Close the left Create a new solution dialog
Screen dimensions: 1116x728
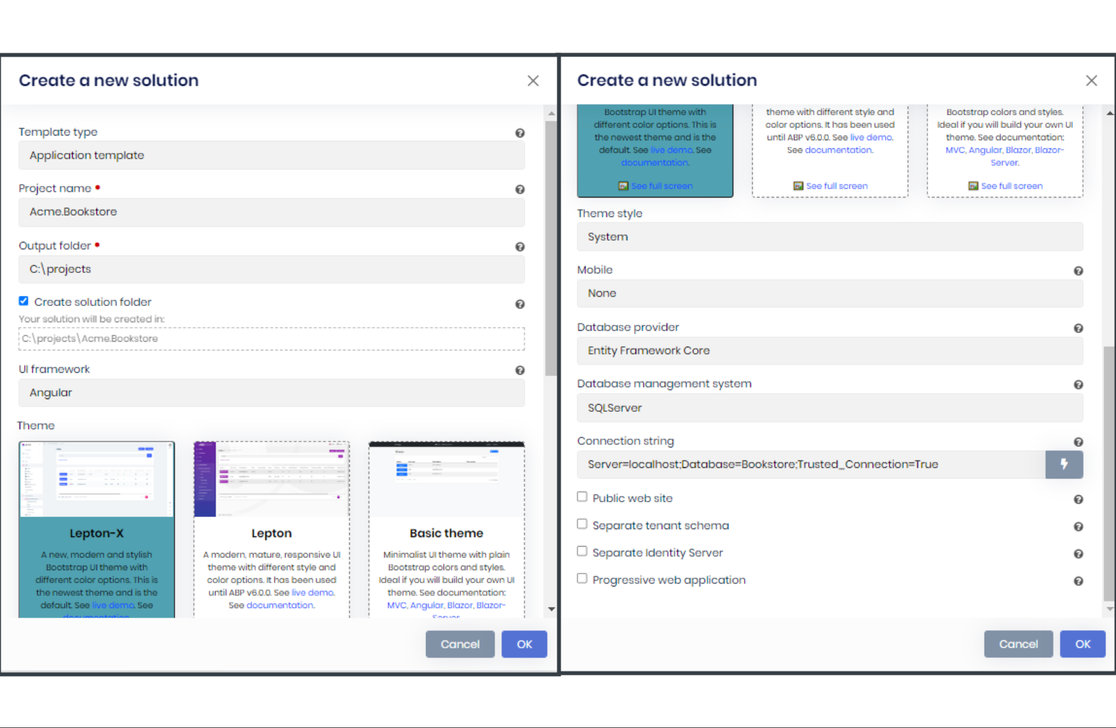coord(533,81)
